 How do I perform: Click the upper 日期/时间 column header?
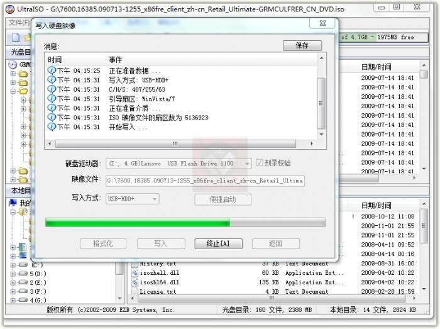[377, 67]
